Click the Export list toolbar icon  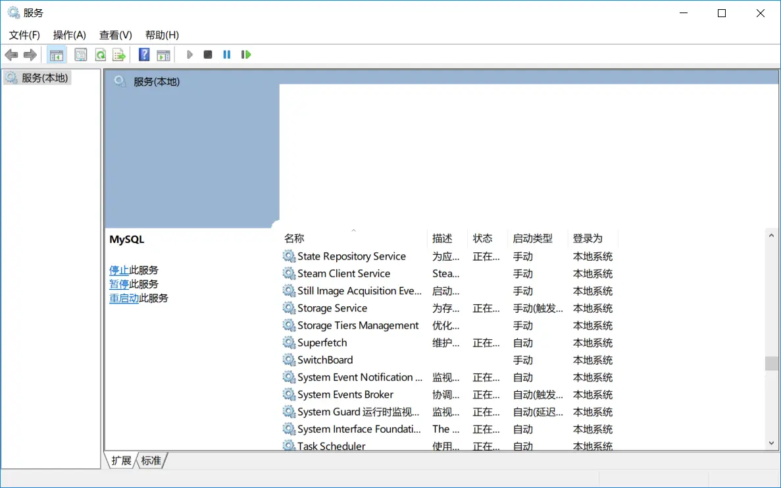[119, 55]
